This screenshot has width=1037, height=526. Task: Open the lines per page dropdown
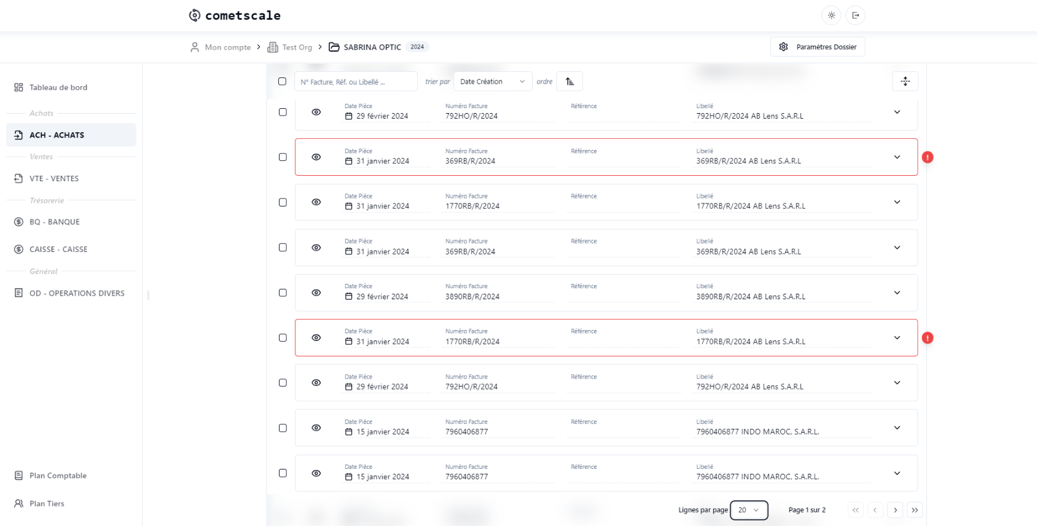748,510
